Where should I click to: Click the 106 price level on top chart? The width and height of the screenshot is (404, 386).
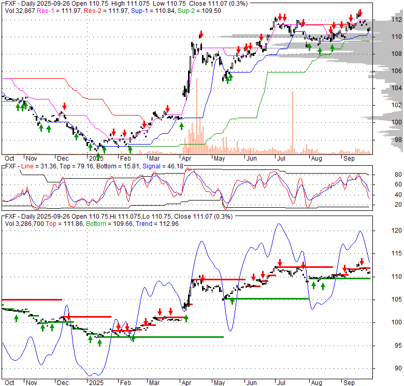(x=397, y=71)
